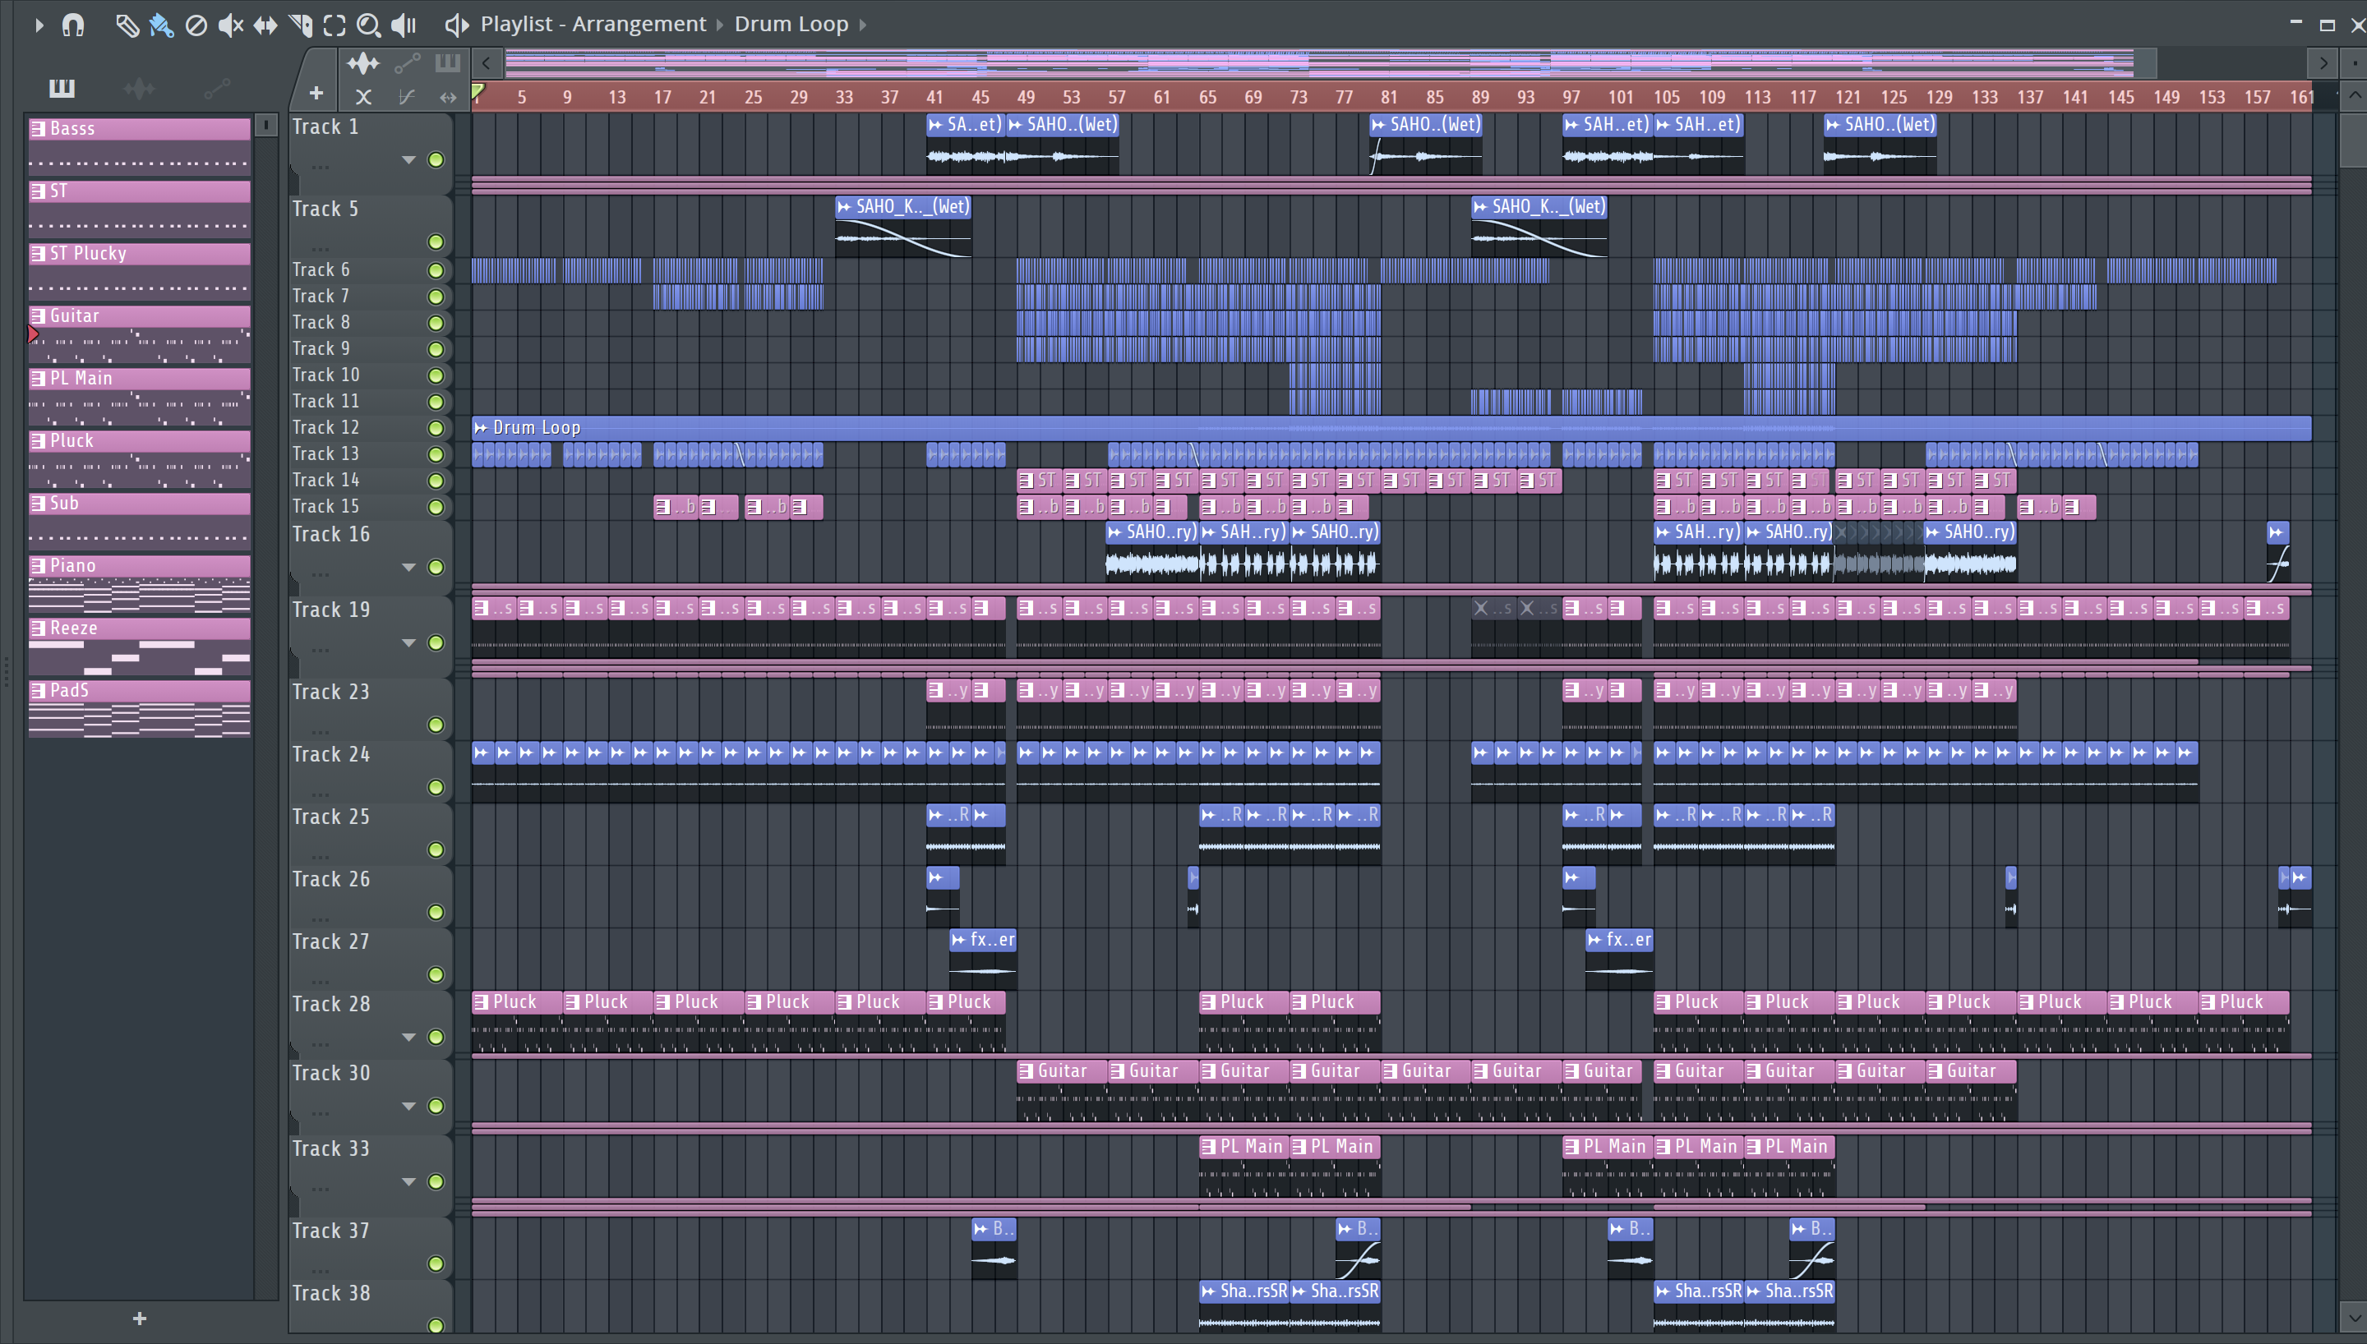Click the stretch arrows icon in header
This screenshot has width=2367, height=1344.
[449, 96]
